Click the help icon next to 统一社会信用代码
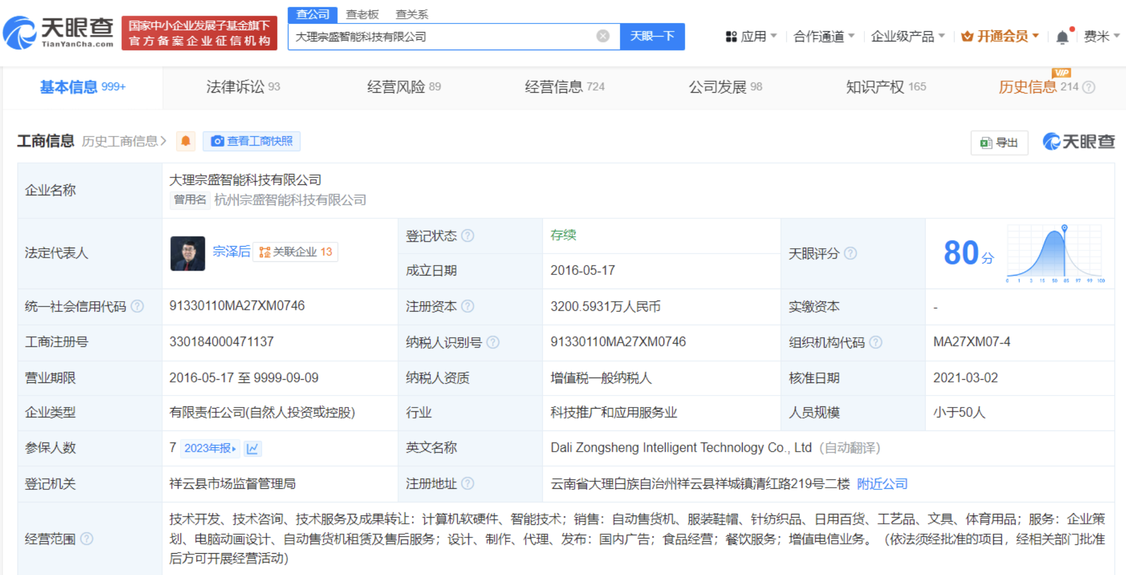This screenshot has width=1126, height=575. (x=138, y=307)
